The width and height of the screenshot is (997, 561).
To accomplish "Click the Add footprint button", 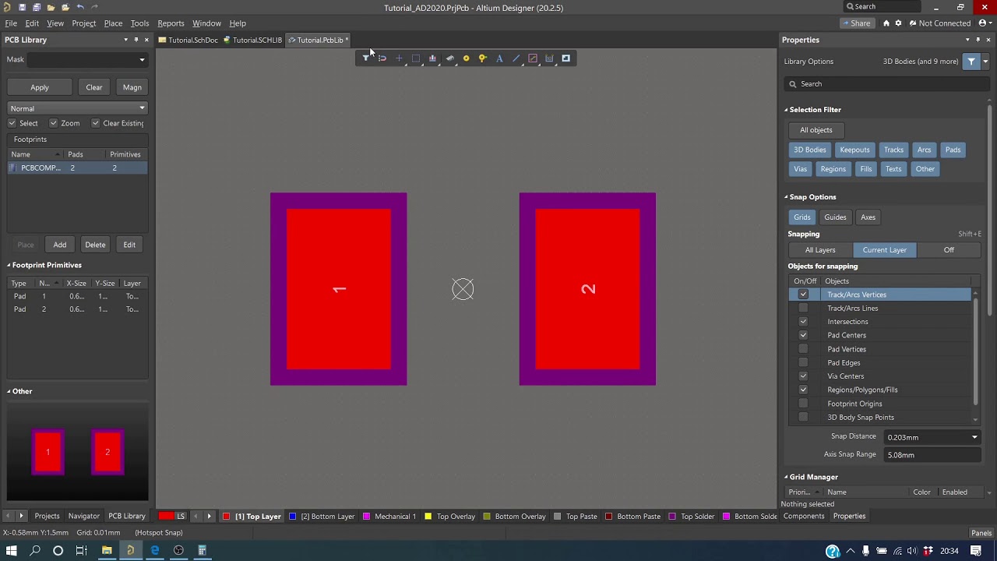I will (60, 245).
